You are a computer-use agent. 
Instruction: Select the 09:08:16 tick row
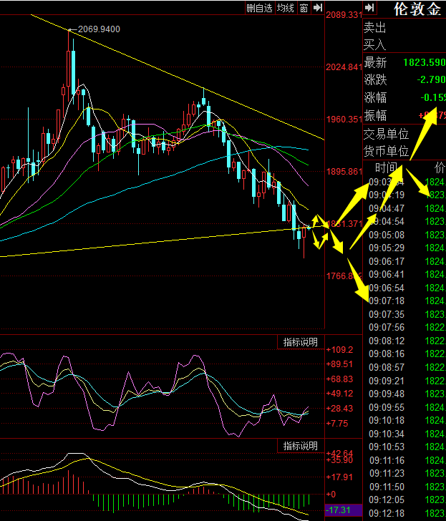407,354
